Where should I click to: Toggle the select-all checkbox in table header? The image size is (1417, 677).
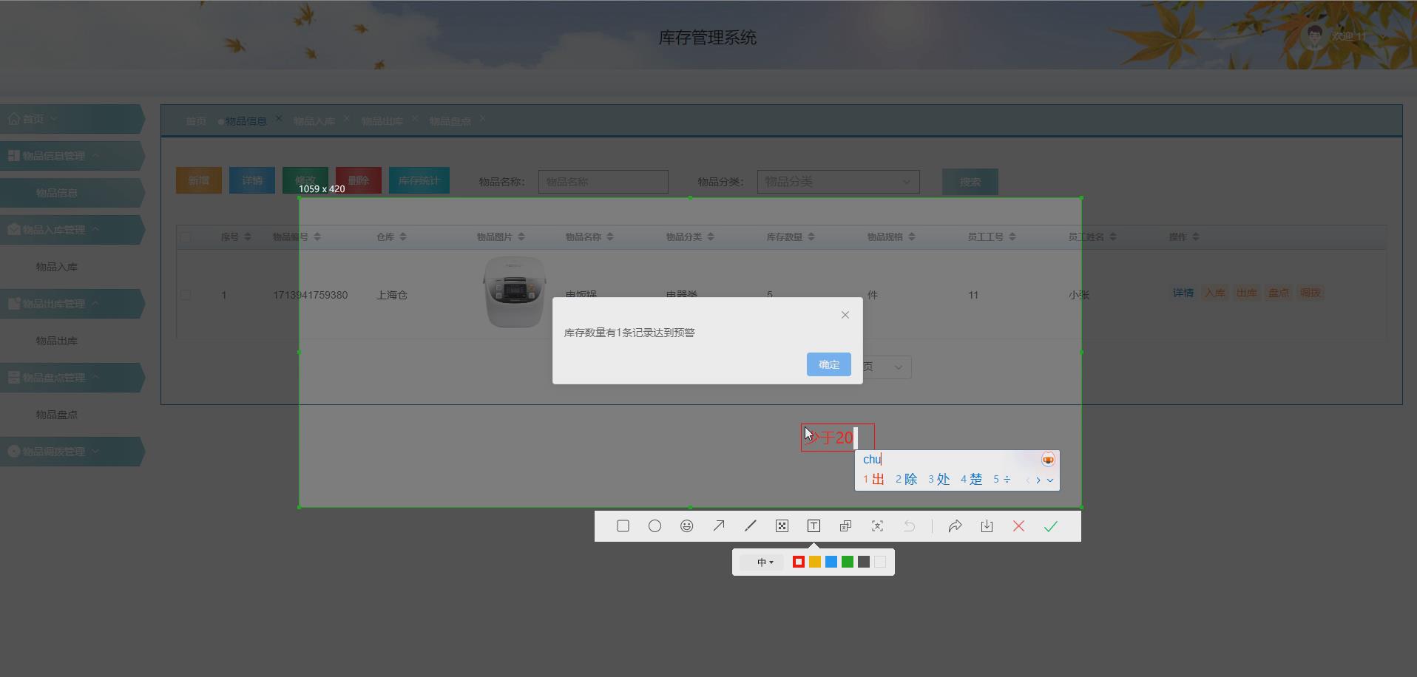tap(186, 237)
